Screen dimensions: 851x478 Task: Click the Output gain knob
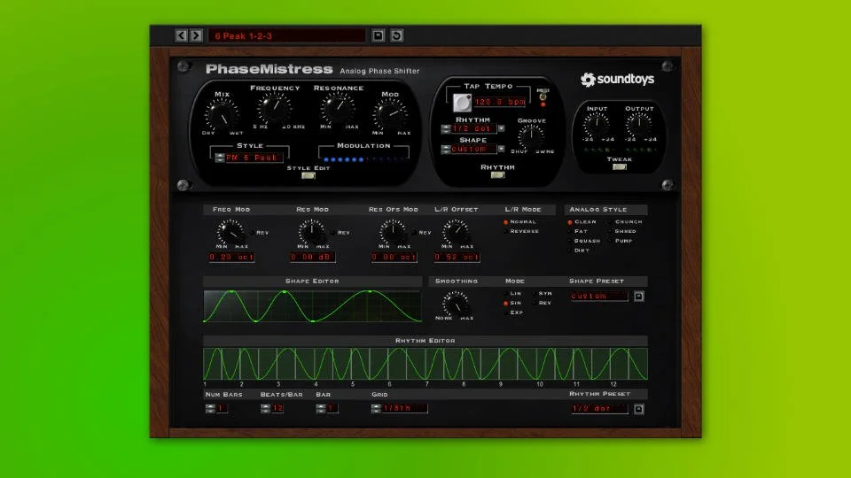639,125
